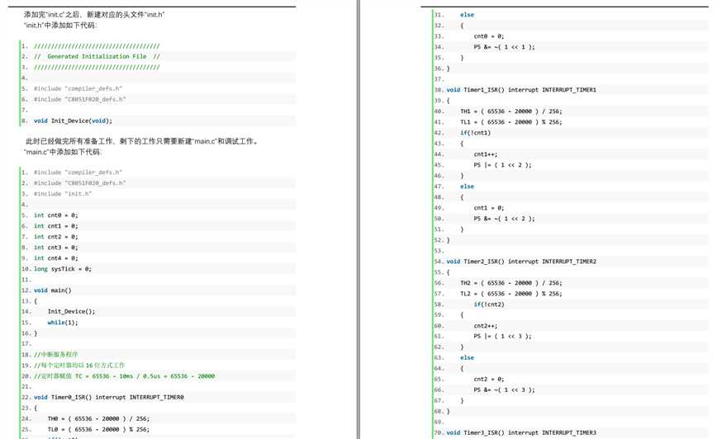Click the sentence about creating header "init.h" after "init.c"
The width and height of the screenshot is (722, 439).
click(x=94, y=15)
